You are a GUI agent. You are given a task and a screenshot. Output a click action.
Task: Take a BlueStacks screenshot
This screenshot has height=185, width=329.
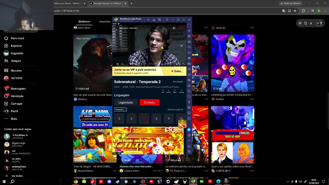189,69
